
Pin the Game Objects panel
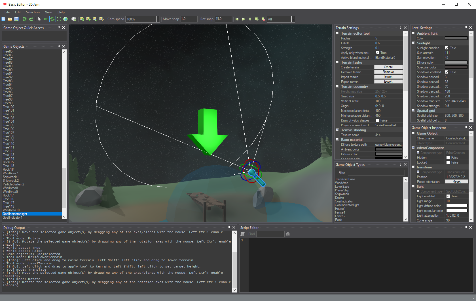pyautogui.click(x=59, y=46)
